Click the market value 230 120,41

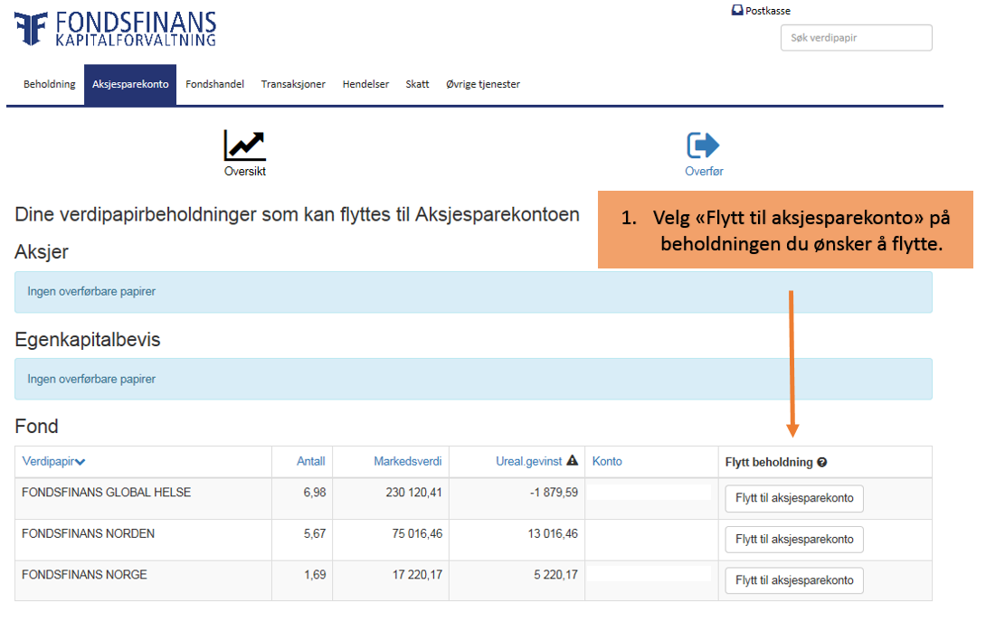(413, 492)
